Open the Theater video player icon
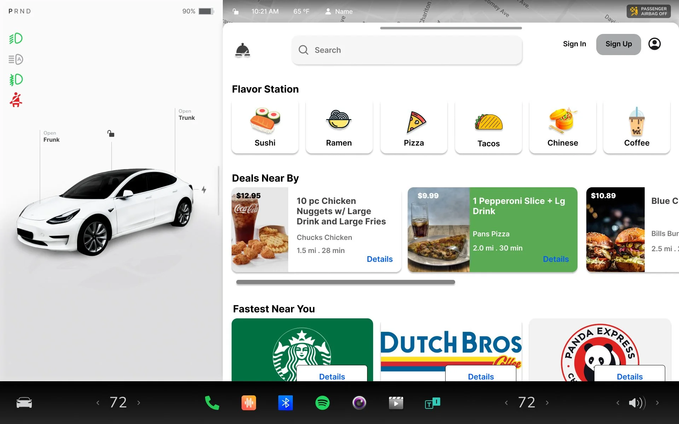Image resolution: width=679 pixels, height=424 pixels. (x=396, y=403)
